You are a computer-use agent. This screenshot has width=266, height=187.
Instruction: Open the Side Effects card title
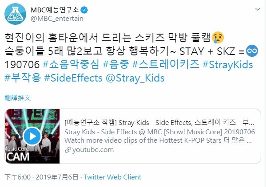coord(159,122)
